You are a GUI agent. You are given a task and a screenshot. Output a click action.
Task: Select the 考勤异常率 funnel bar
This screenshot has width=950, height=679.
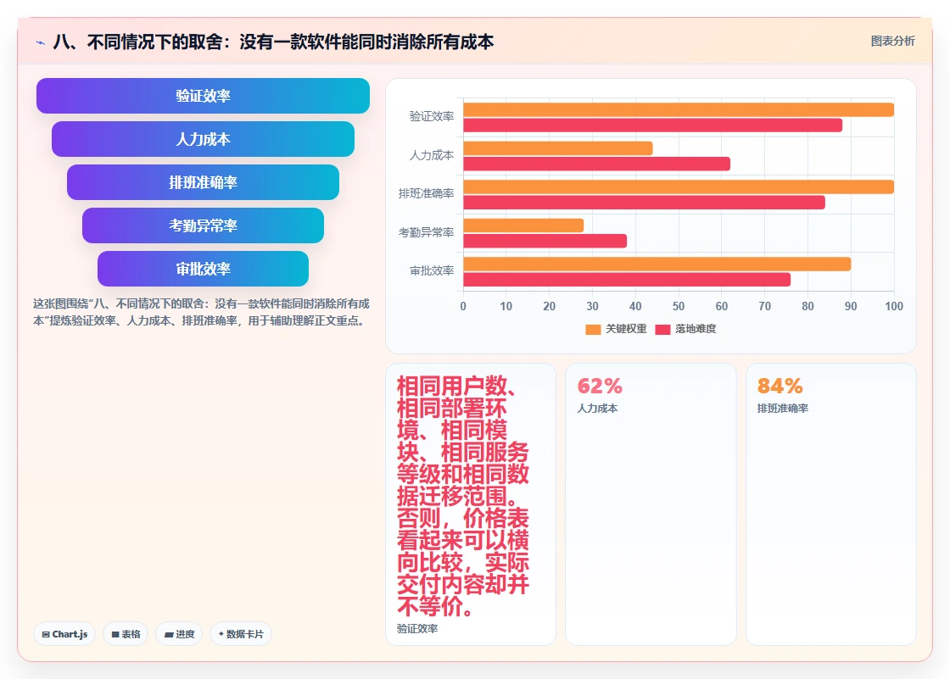(203, 225)
